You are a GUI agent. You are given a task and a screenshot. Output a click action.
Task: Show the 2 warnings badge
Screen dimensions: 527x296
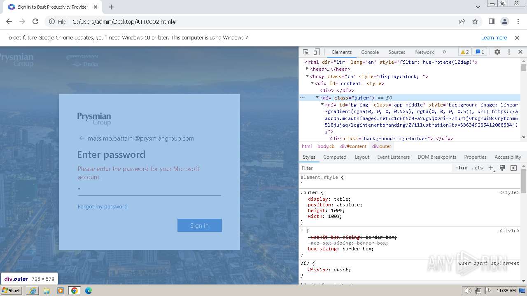465,52
